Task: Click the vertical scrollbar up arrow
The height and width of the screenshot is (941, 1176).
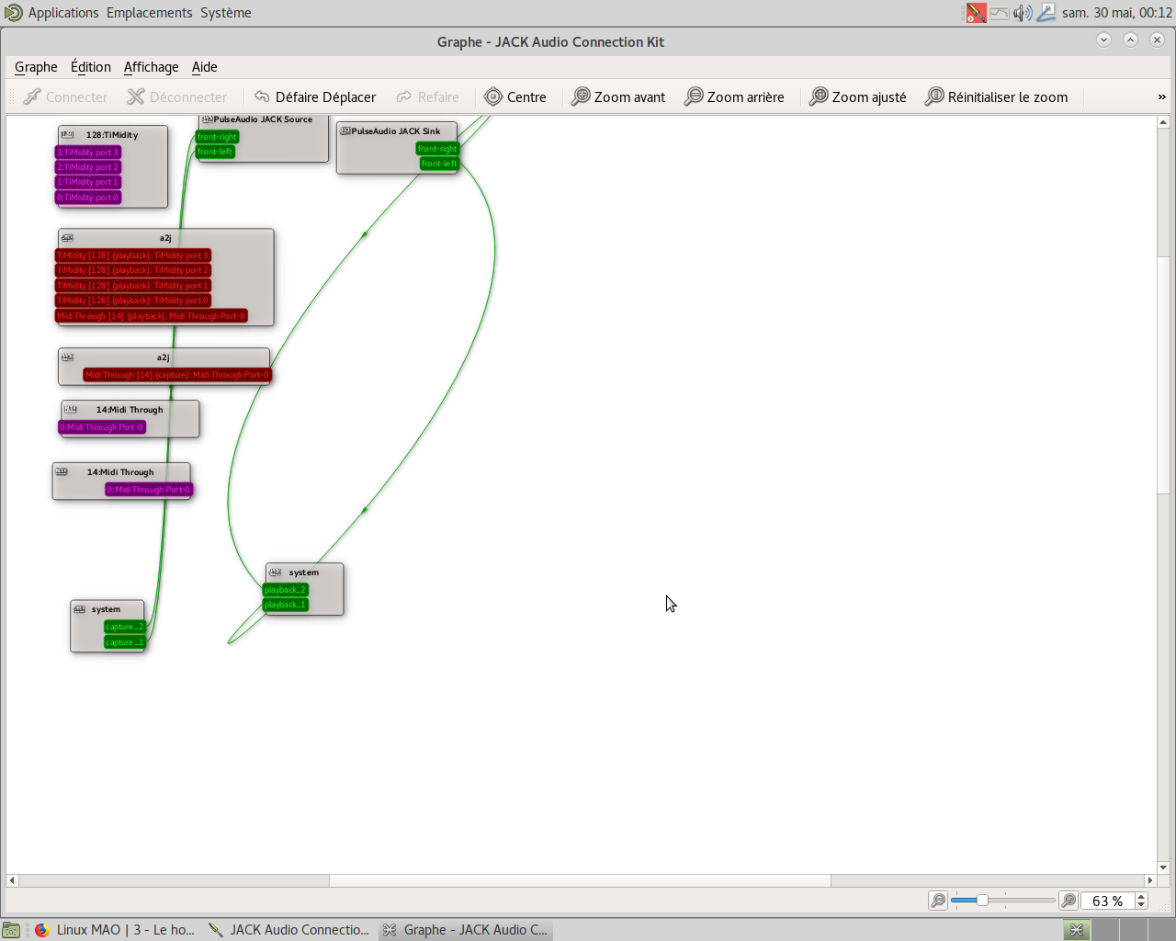Action: (1163, 122)
